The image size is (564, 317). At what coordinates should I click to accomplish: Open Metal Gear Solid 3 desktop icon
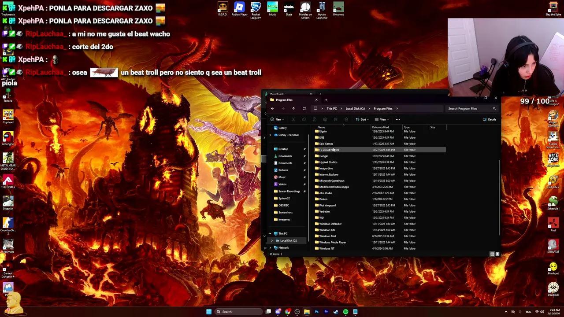[8, 161]
